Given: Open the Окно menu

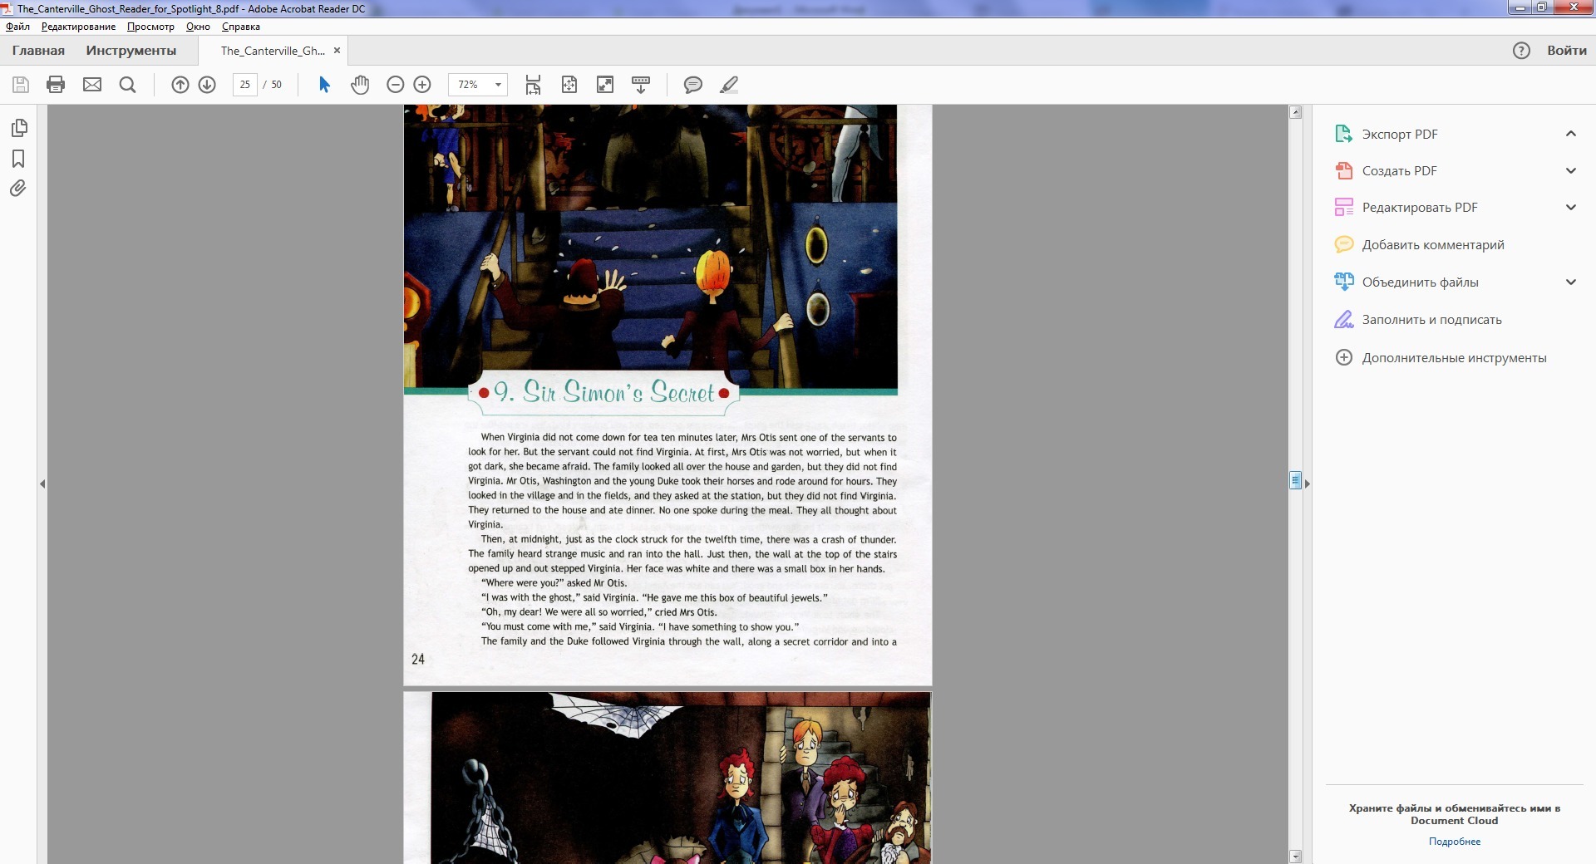Looking at the screenshot, I should [198, 27].
